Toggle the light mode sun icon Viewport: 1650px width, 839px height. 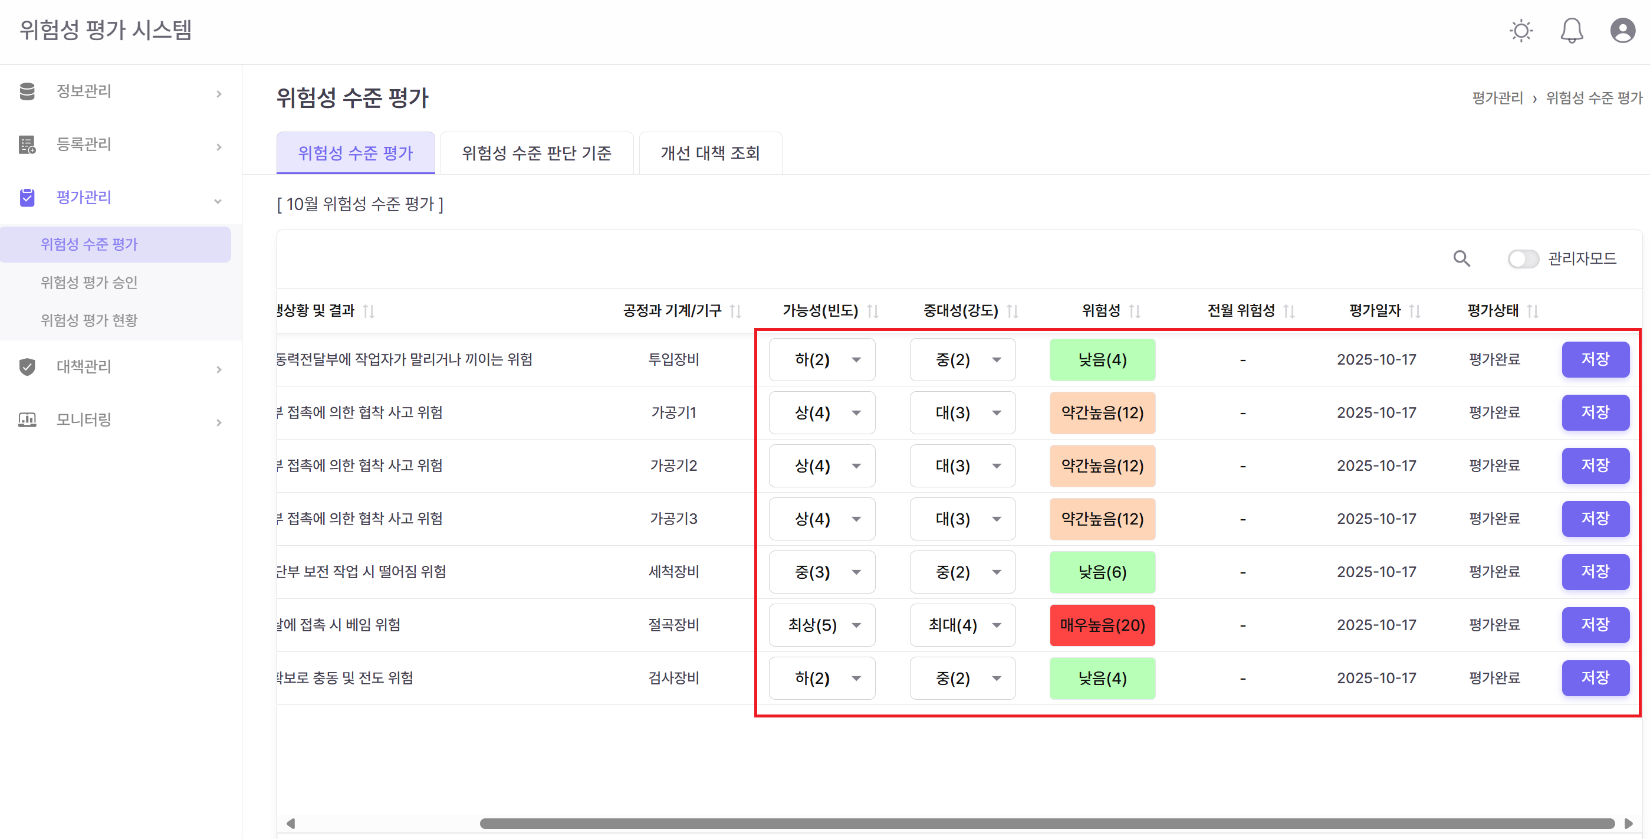[x=1520, y=30]
